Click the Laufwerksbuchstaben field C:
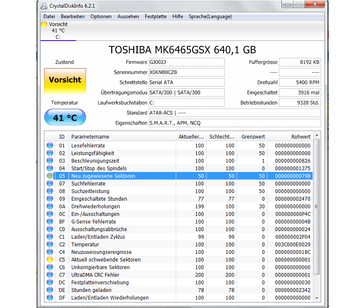Image resolution: width=346 pixels, height=308 pixels. pyautogui.click(x=187, y=103)
